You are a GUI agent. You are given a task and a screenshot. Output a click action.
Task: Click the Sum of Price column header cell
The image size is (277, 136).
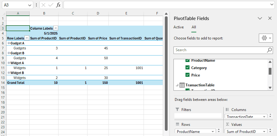(x=98, y=38)
